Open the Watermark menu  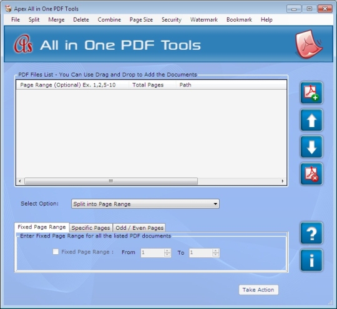click(x=204, y=20)
